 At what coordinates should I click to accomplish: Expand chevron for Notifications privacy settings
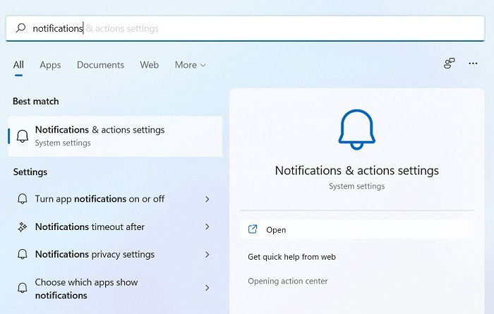[207, 255]
